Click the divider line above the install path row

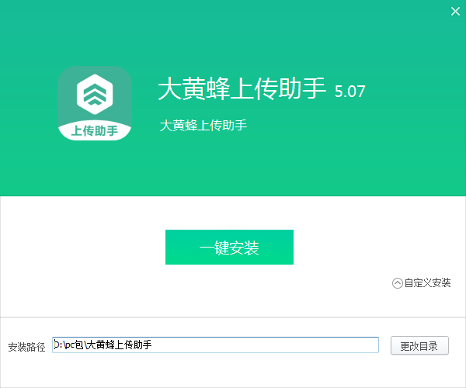233,317
